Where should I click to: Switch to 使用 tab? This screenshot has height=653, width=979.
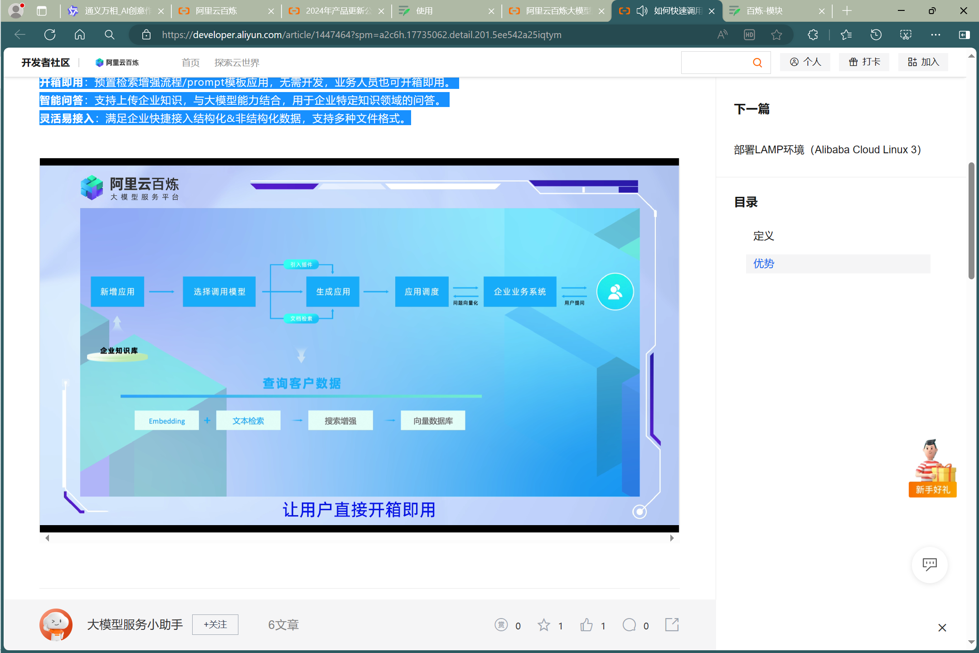tap(447, 11)
